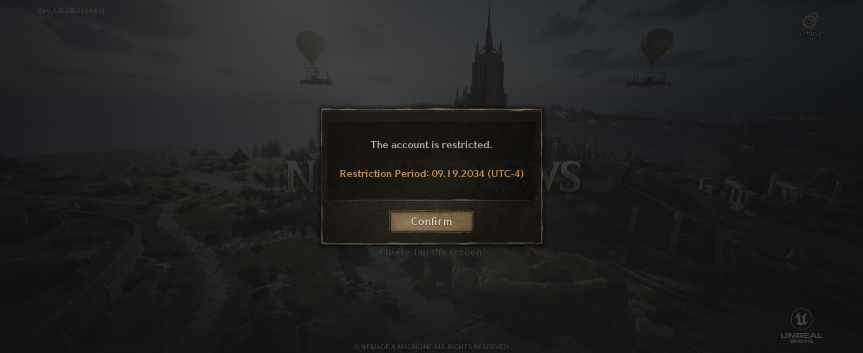Click the Restriction Period date text
This screenshot has width=863, height=353.
point(431,174)
